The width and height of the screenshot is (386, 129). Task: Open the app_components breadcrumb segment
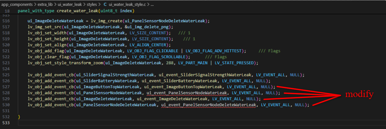tap(17, 4)
